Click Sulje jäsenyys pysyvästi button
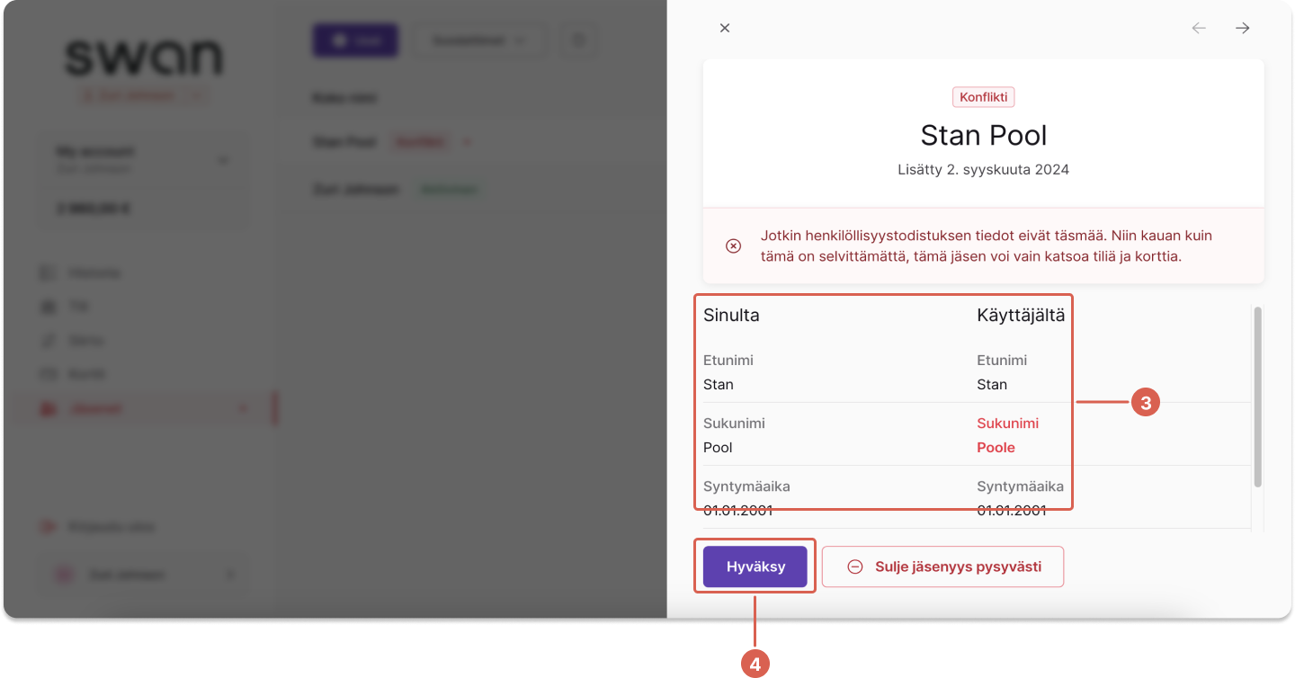The height and width of the screenshot is (678, 1295). pyautogui.click(x=942, y=566)
